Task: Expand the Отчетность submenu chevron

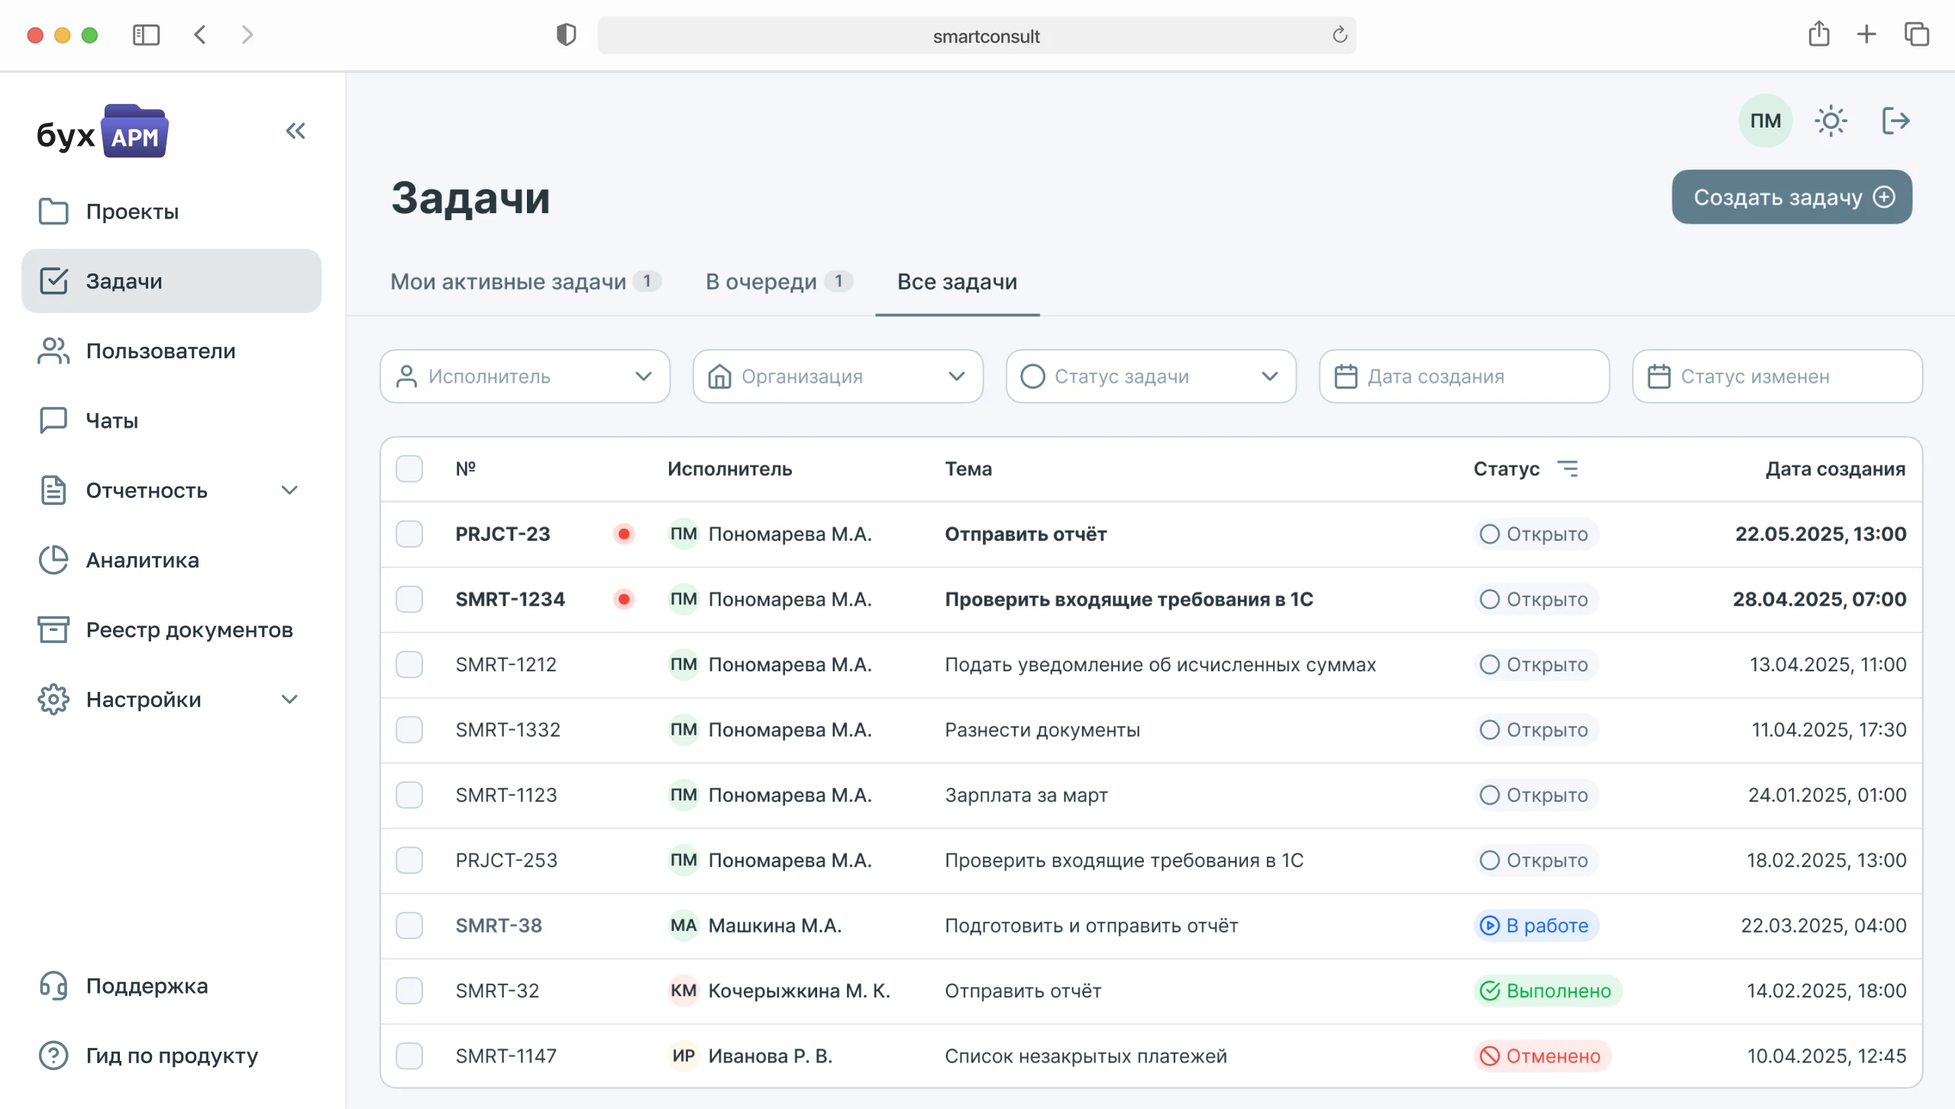Action: tap(289, 490)
